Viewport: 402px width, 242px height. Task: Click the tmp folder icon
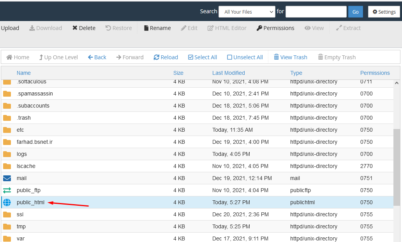click(x=7, y=226)
